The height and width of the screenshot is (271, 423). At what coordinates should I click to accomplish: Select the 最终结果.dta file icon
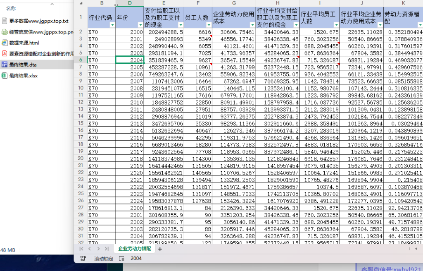4,65
